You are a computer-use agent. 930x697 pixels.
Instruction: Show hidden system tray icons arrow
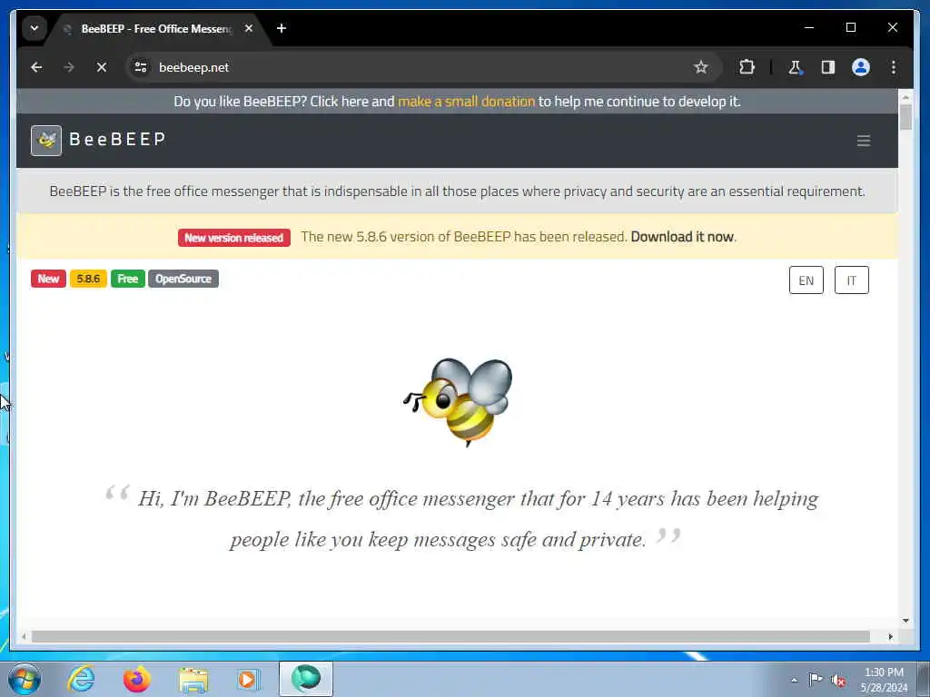tap(794, 680)
